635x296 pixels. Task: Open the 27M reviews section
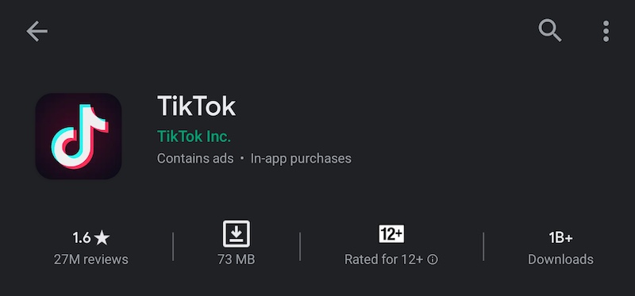(x=90, y=259)
